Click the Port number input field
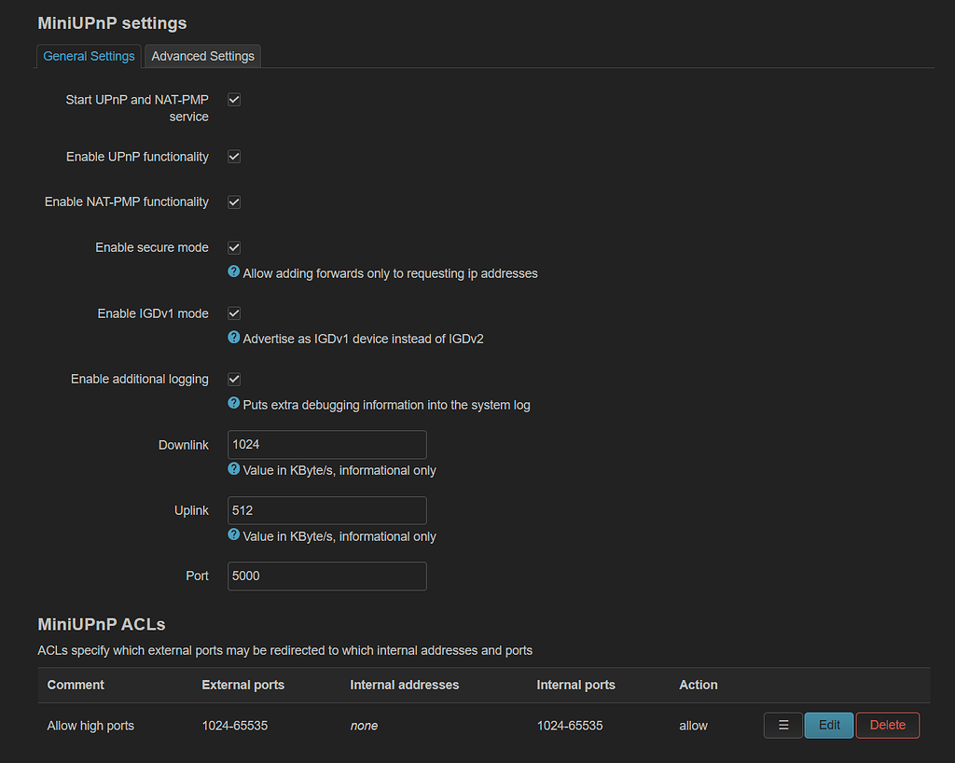 point(326,576)
